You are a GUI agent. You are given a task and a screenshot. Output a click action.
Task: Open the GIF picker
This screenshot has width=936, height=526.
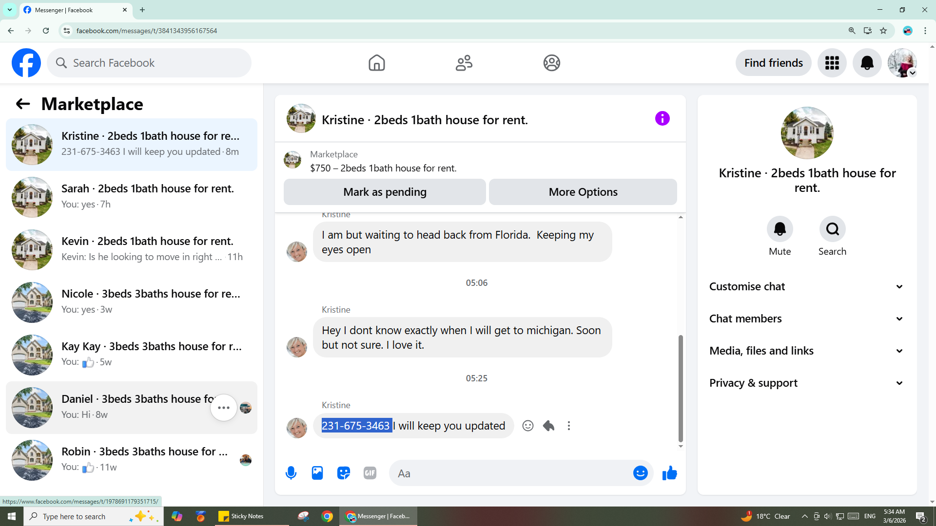370,473
